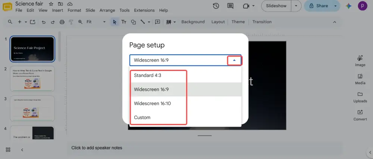373x159 pixels.
Task: Collapse the page setup dropdown arrow
Action: point(235,61)
